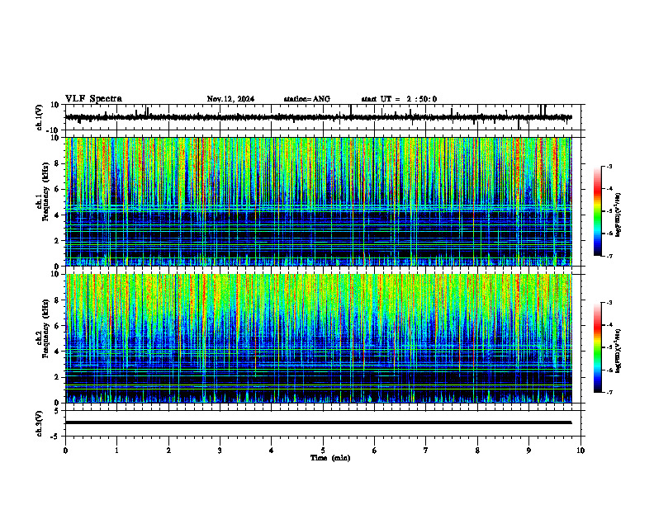654x505 pixels.
Task: Click the ch.3(V) axis label
Action: coord(39,424)
